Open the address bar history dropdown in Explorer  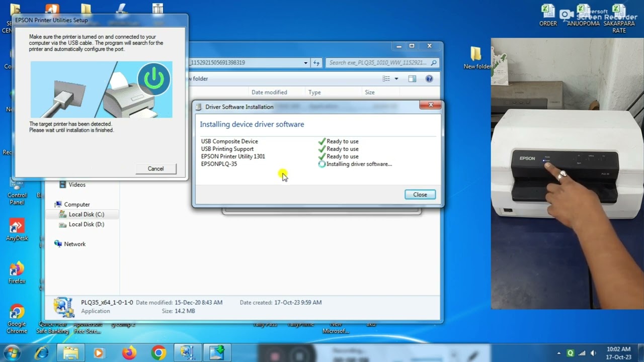305,63
